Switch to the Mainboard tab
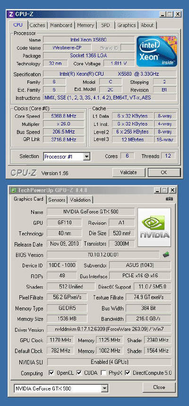The image size is (189, 406). coord(61,25)
